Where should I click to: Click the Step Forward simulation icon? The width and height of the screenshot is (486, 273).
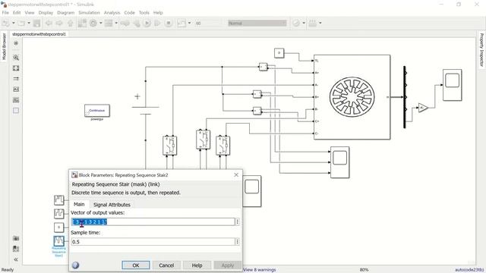pyautogui.click(x=158, y=24)
